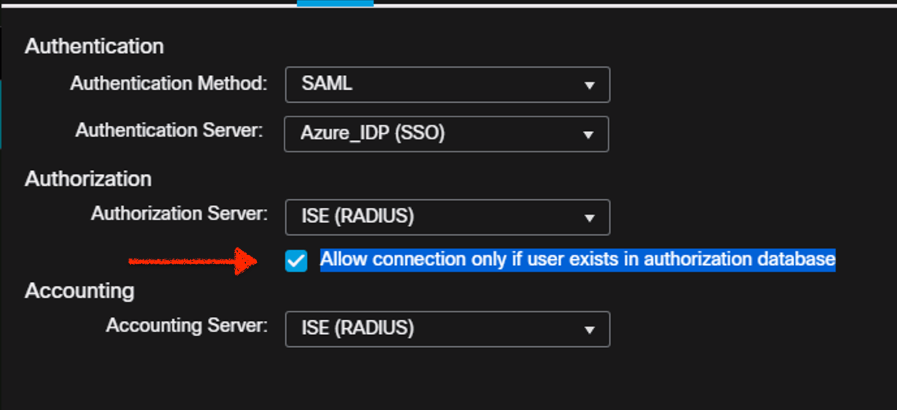Click the 'Authorization Server:' label
The height and width of the screenshot is (410, 897).
(179, 213)
